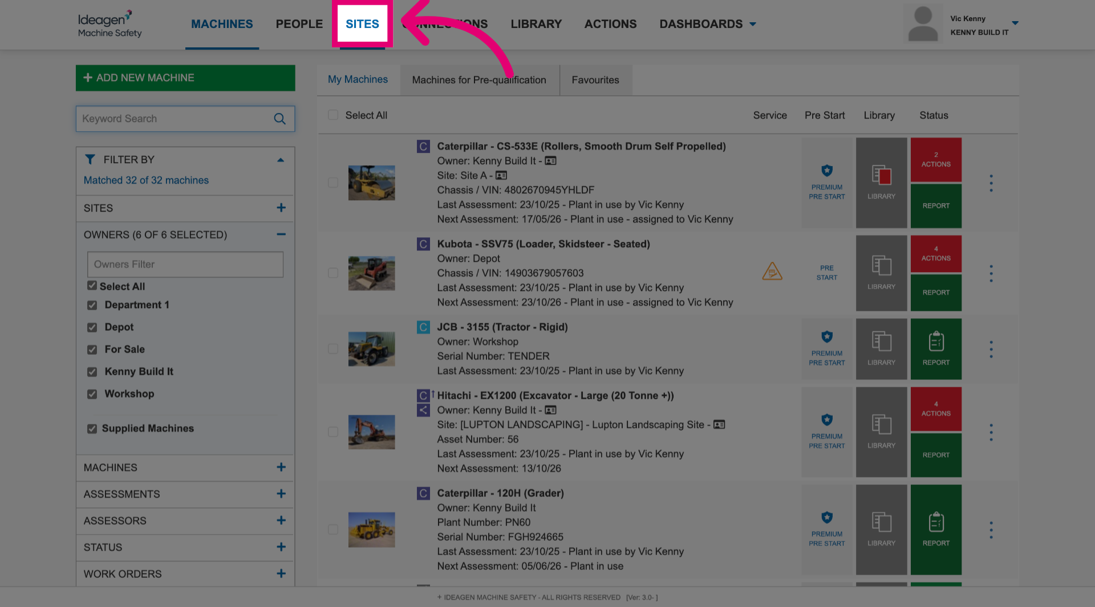1095x607 pixels.
Task: Open more options for Hitachi EX1200
Action: [x=991, y=432]
